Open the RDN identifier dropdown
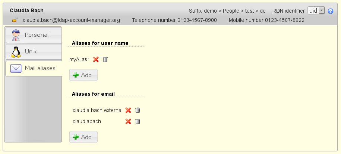341x154 pixels. [x=316, y=11]
